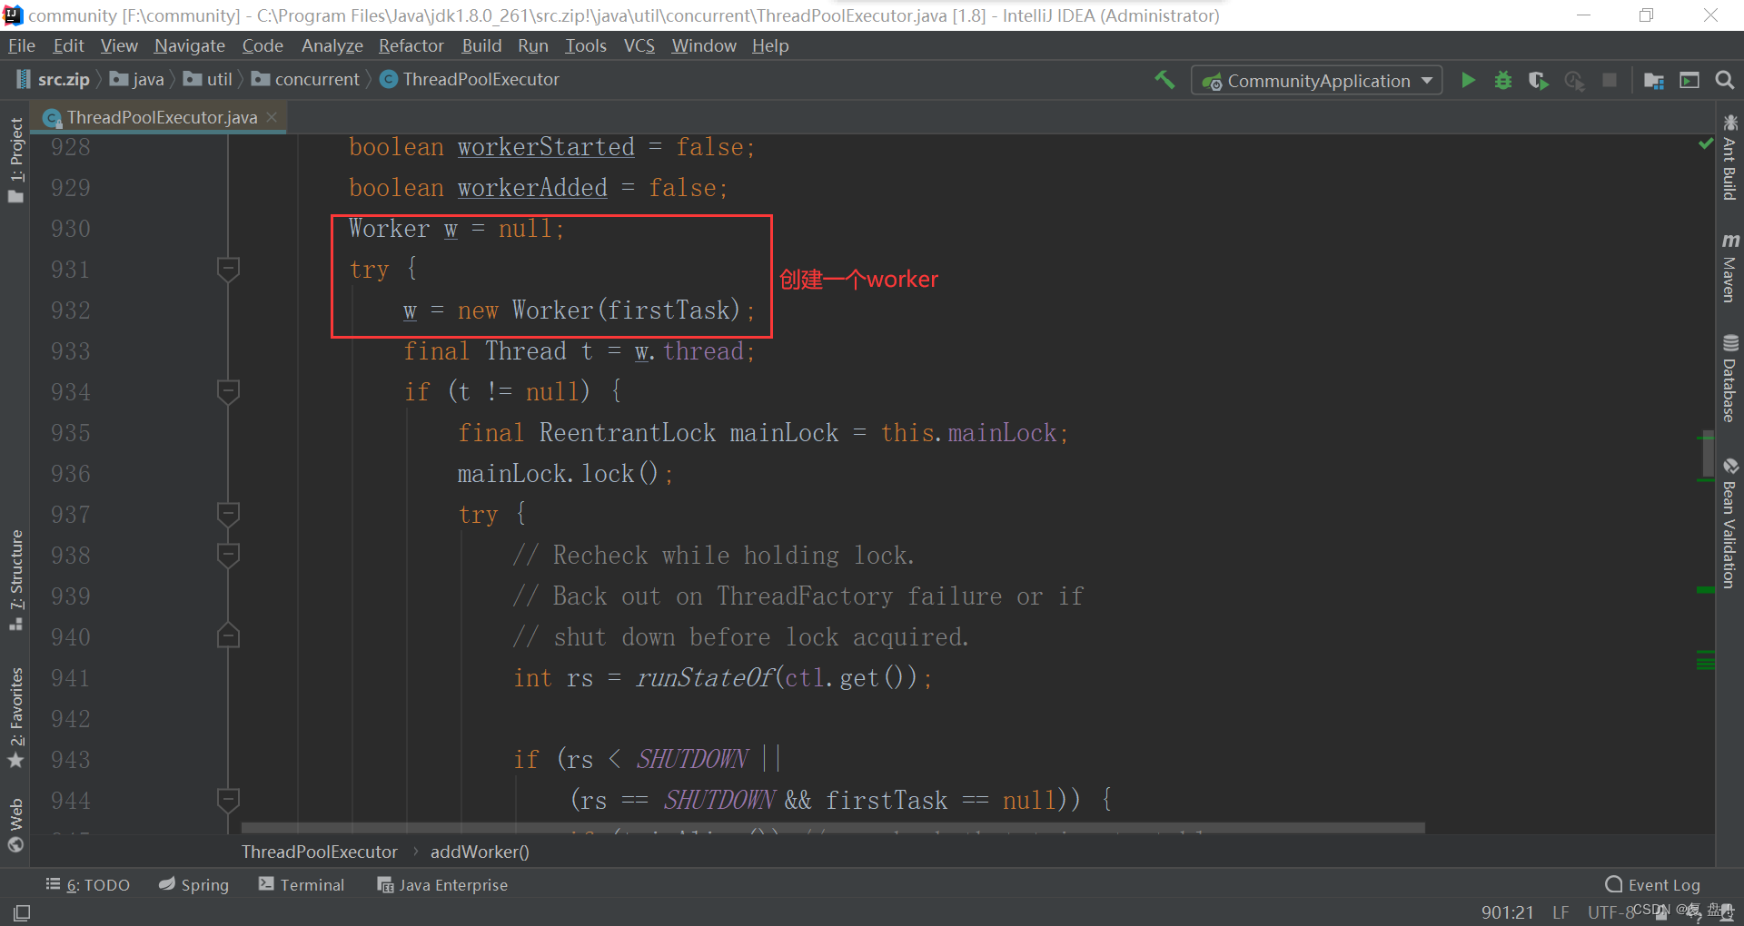Open the View menu
This screenshot has height=926, width=1744.
(119, 45)
